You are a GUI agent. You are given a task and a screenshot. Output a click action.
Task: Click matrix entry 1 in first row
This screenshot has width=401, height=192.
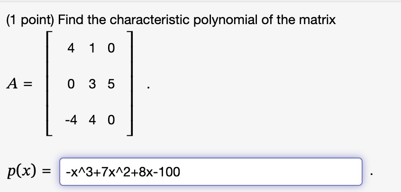tap(92, 48)
